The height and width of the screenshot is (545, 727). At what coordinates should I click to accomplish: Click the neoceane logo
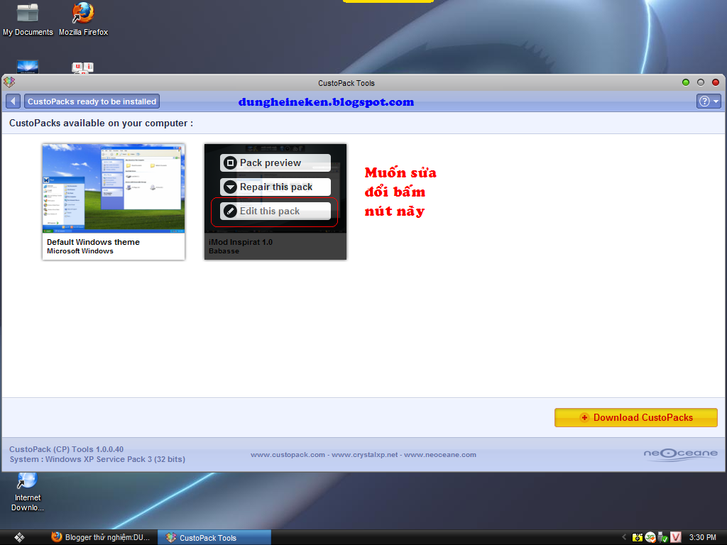click(x=681, y=453)
